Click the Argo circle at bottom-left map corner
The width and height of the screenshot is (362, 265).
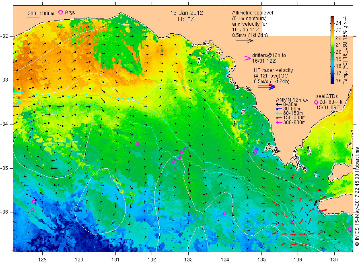[x=14, y=250]
